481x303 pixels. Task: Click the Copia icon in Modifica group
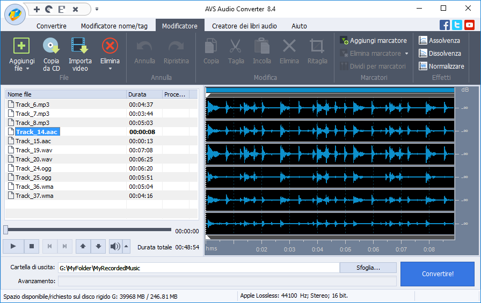(211, 46)
